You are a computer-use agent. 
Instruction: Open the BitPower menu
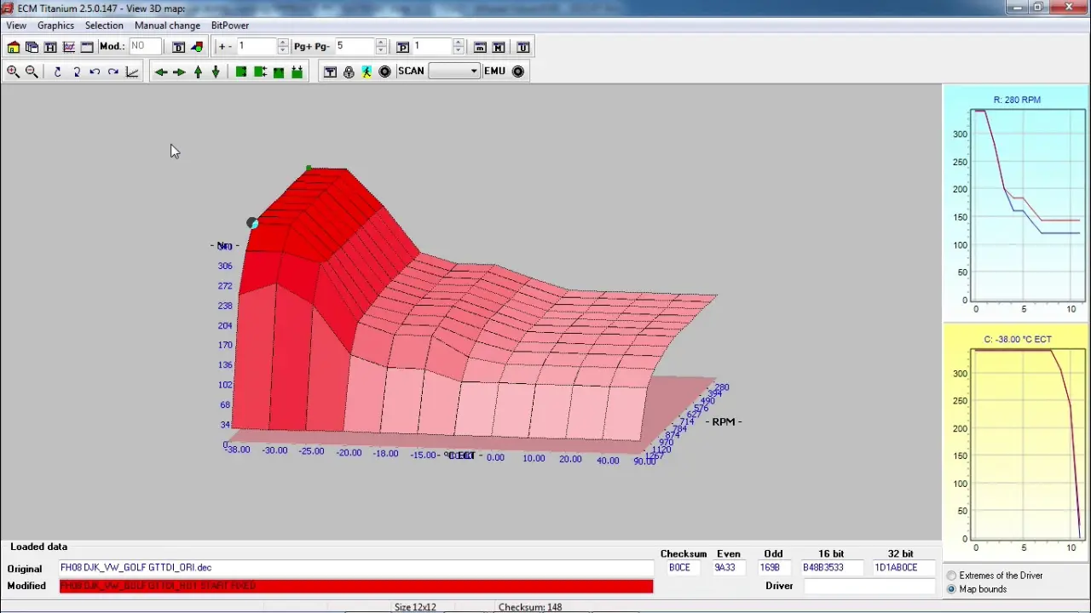(x=230, y=26)
